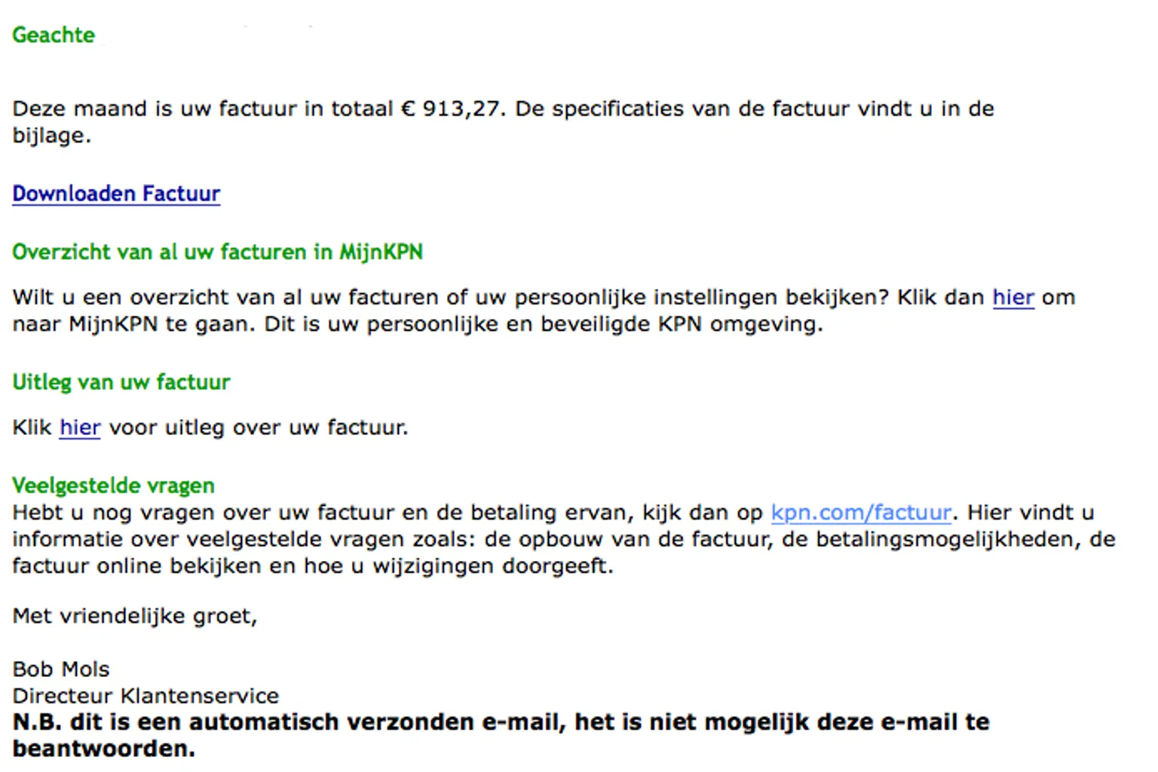This screenshot has height=772, width=1158.
Task: Click the 'Geachte' greeting text
Action: coord(54,35)
